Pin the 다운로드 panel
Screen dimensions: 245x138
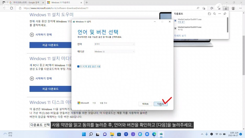tap(225, 14)
